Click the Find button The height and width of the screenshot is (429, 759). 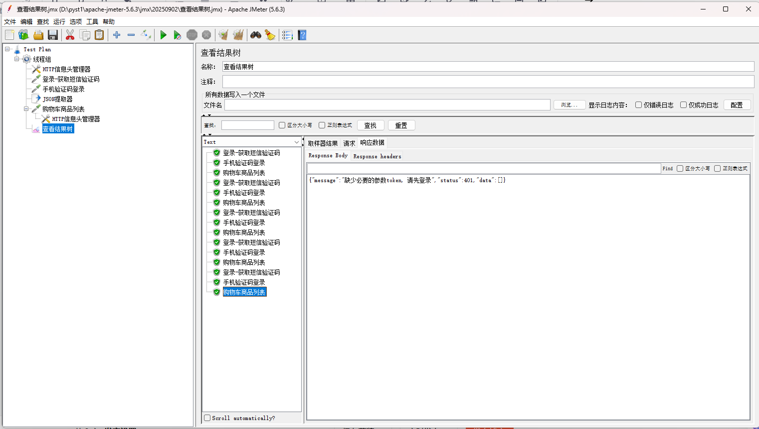click(x=668, y=169)
